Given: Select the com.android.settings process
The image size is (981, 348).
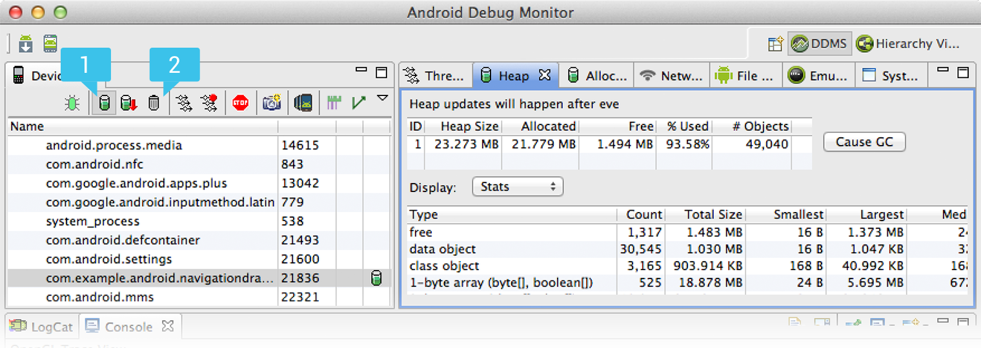Looking at the screenshot, I should [x=200, y=259].
